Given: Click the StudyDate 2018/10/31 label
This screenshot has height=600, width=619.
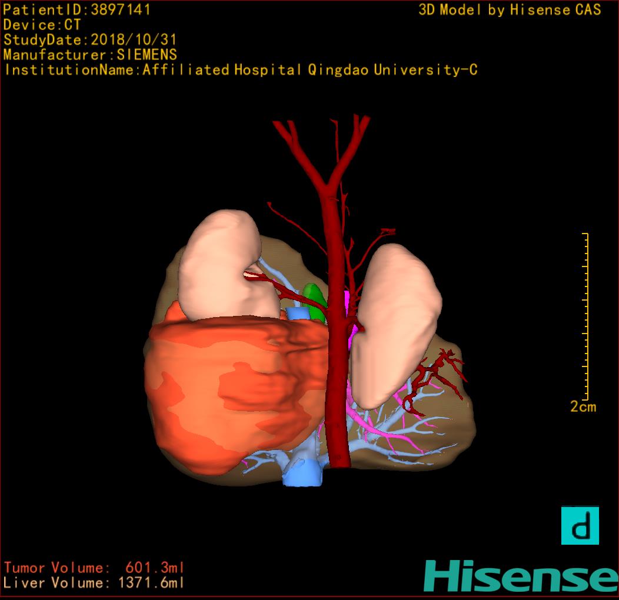Looking at the screenshot, I should click(x=90, y=40).
